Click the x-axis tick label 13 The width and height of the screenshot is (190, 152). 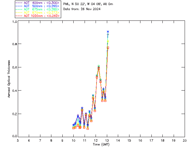coord(107,140)
